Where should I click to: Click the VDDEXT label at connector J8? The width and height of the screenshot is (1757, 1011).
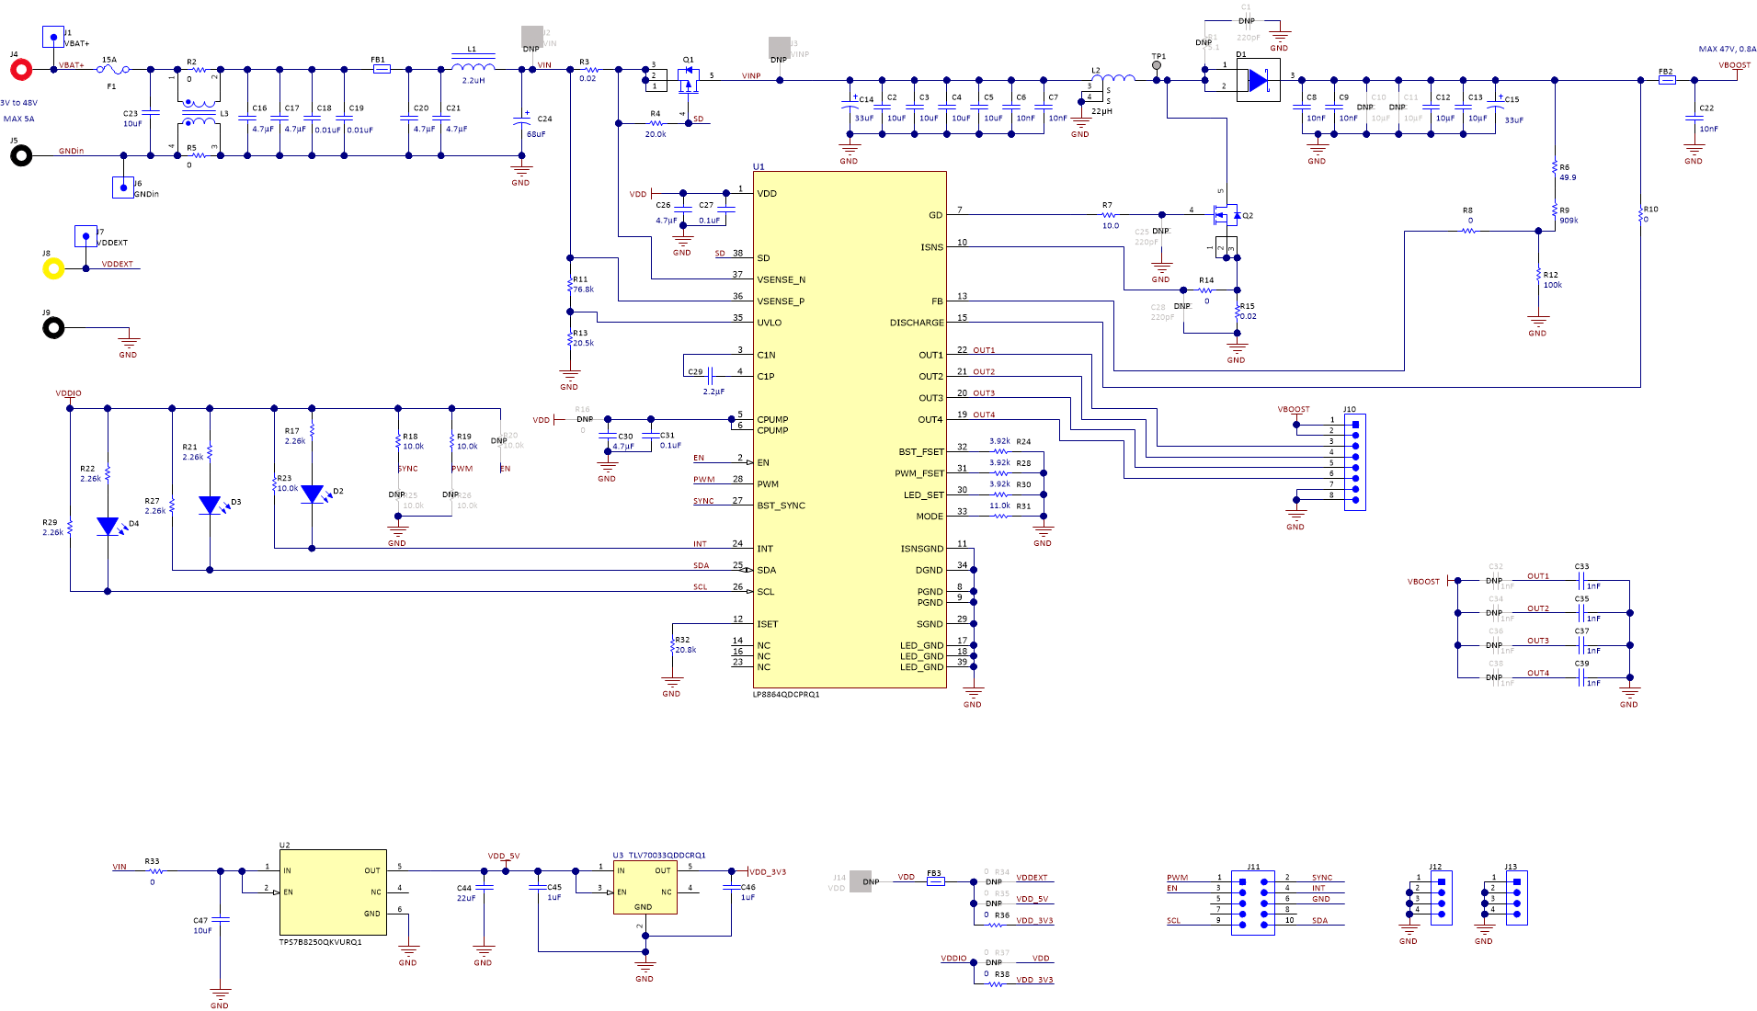tap(116, 264)
